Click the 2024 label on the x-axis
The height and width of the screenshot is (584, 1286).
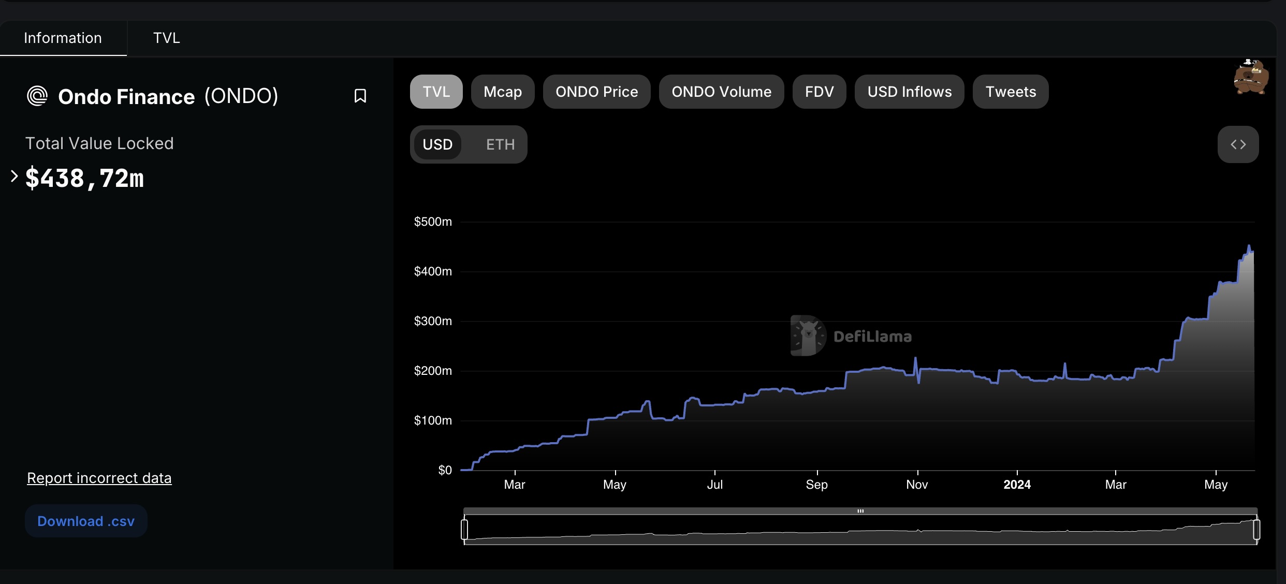(x=1017, y=485)
